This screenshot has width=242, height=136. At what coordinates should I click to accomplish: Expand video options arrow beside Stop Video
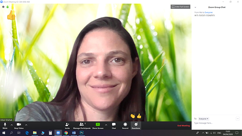point(26,125)
